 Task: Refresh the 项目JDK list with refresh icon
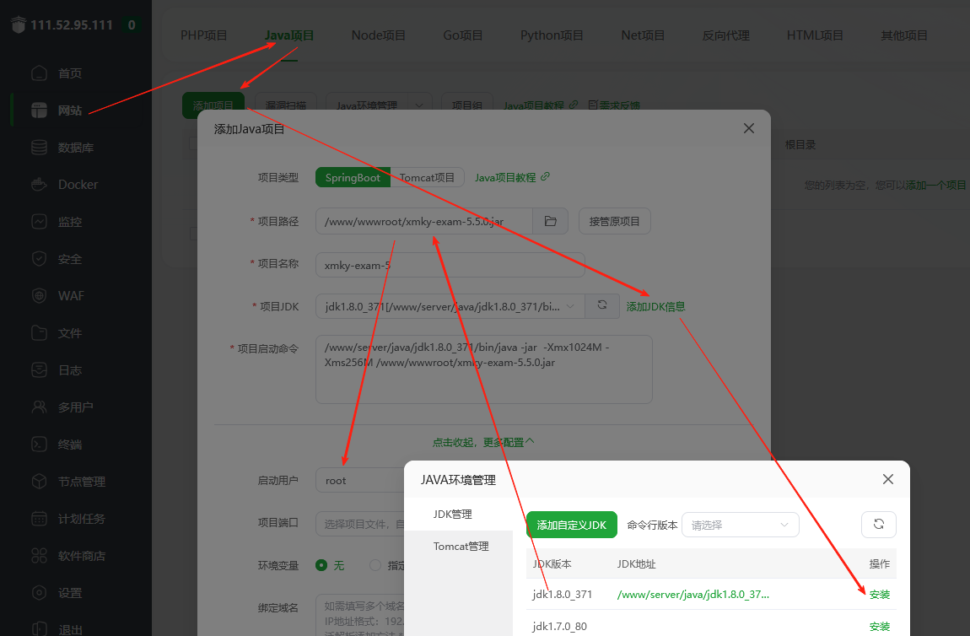[x=602, y=305]
